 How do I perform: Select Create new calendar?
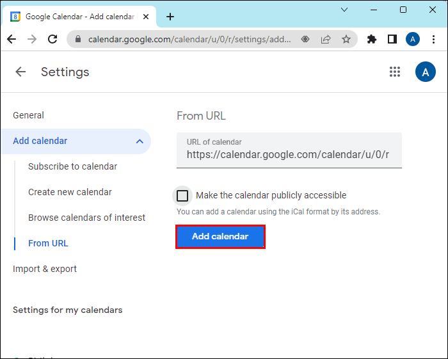[70, 192]
